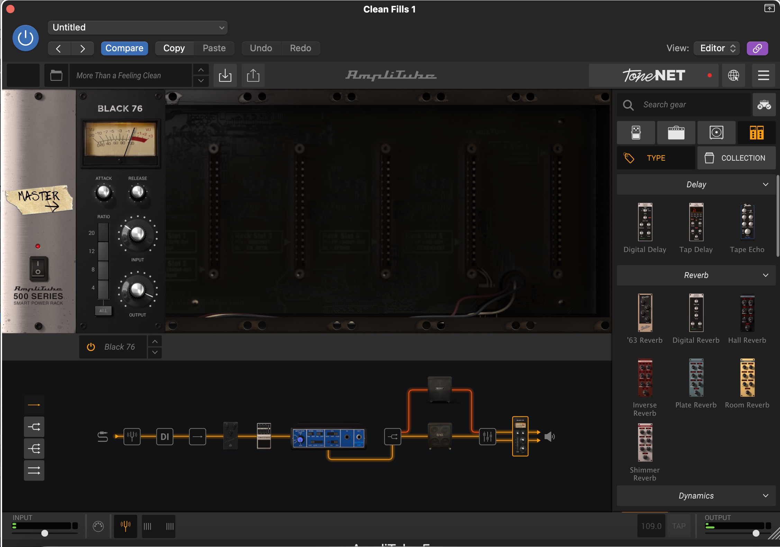Click the output speaker icon in chain
Viewport: 780px width, 547px height.
point(550,437)
